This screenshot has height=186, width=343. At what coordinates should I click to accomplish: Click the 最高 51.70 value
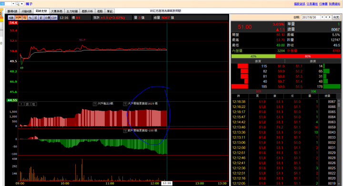coord(281,40)
